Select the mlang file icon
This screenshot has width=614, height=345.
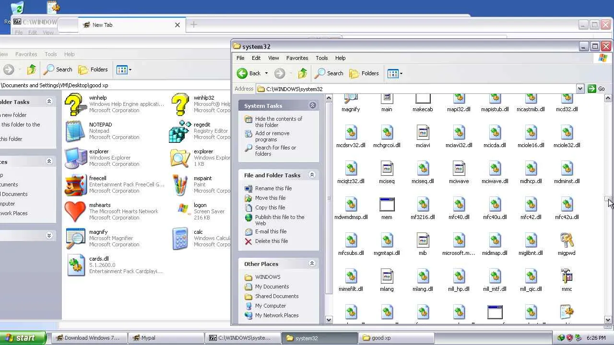coord(387,276)
